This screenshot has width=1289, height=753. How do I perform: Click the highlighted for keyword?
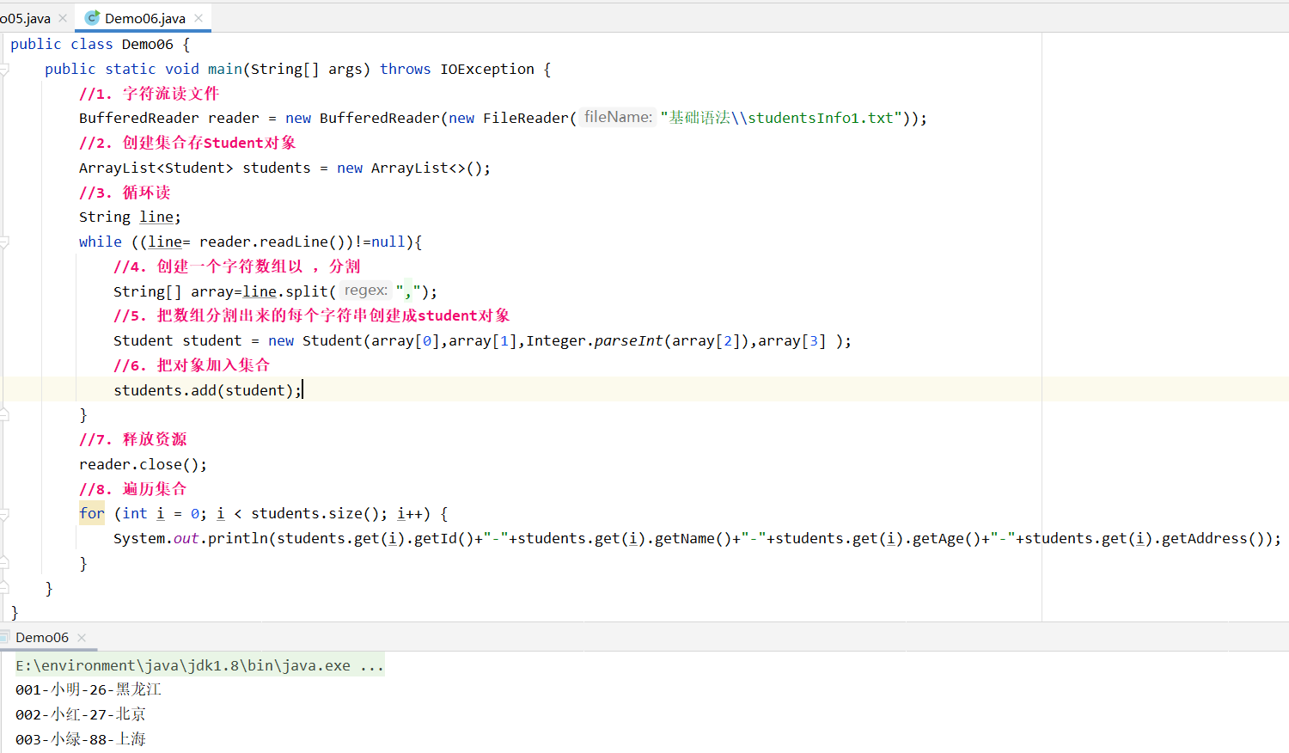click(91, 513)
